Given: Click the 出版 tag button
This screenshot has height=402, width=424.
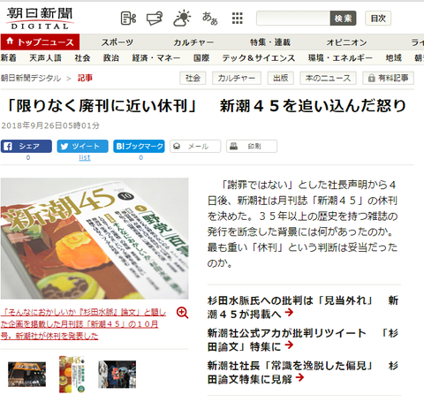Looking at the screenshot, I should click(x=280, y=78).
